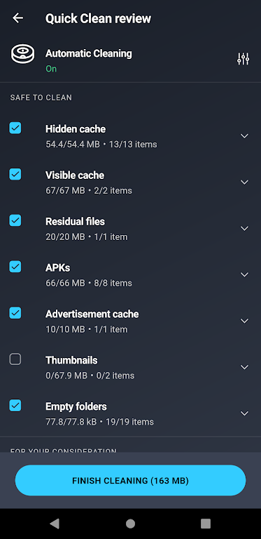Tap the Android home circle button
This screenshot has width=261, height=539.
point(130,524)
